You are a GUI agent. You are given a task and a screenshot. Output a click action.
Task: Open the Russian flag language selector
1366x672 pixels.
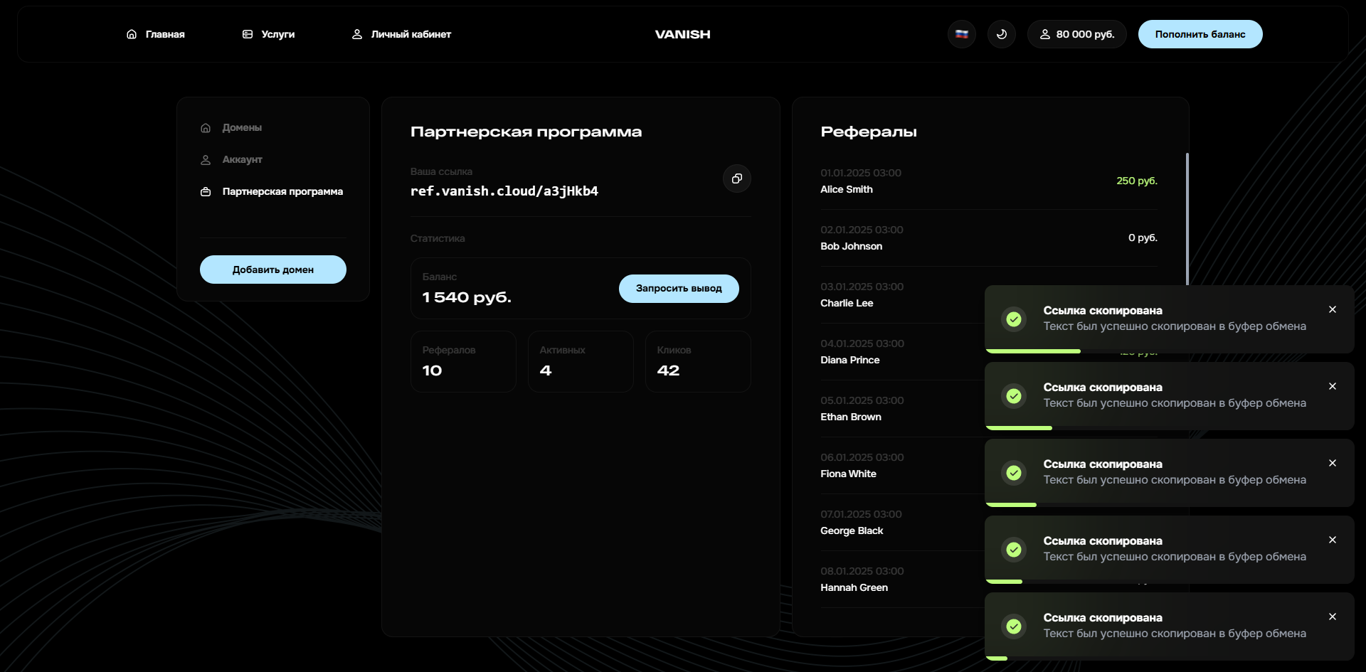[961, 33]
